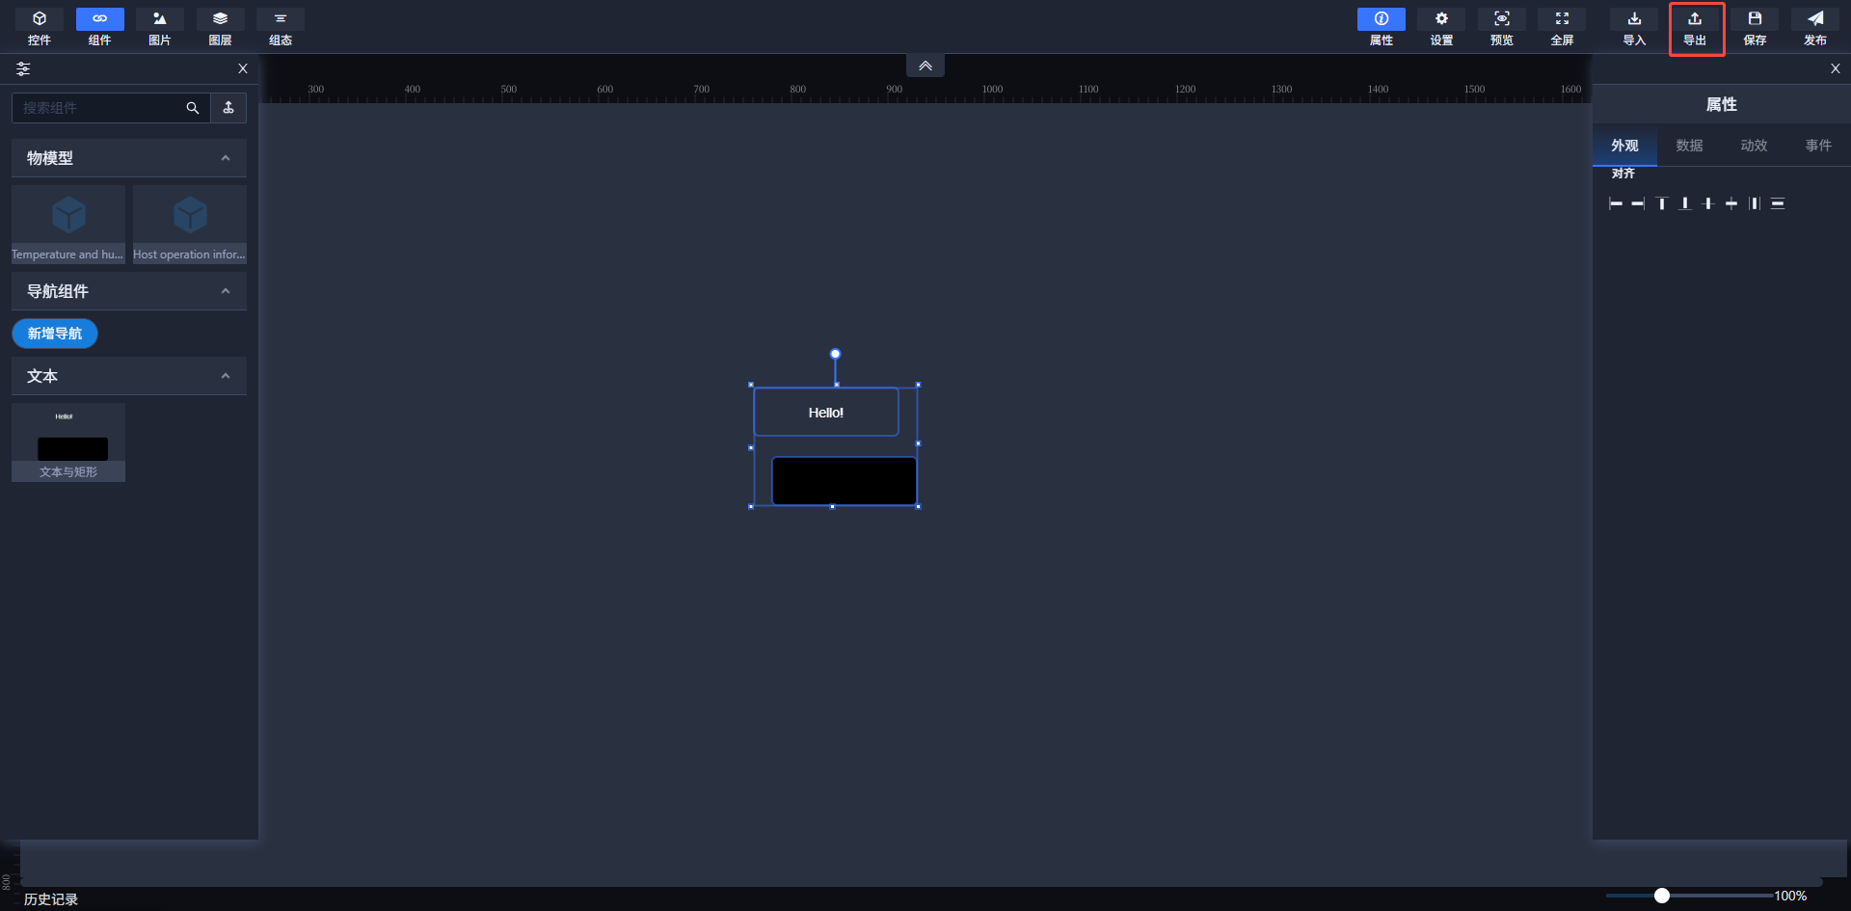This screenshot has height=911, width=1851.
Task: Collapse the 导航组件 section
Action: [226, 291]
